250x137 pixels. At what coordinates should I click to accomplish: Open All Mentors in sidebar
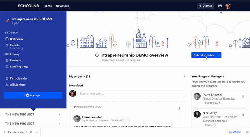tap(18, 85)
